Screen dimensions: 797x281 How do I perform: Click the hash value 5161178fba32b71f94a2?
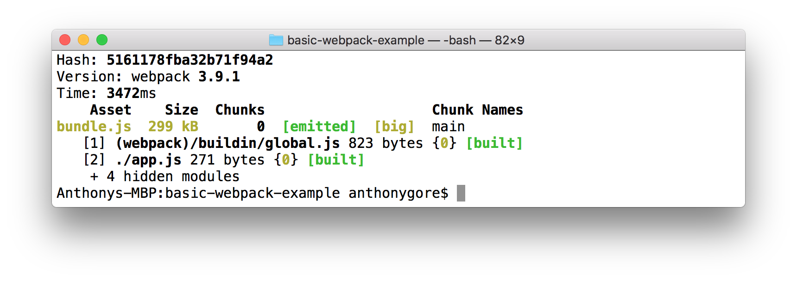coord(190,60)
